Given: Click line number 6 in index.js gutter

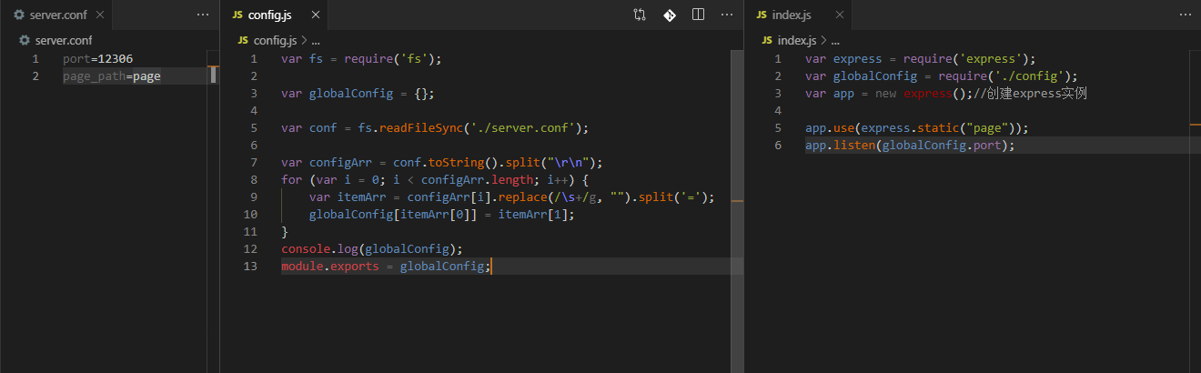Looking at the screenshot, I should tap(778, 146).
